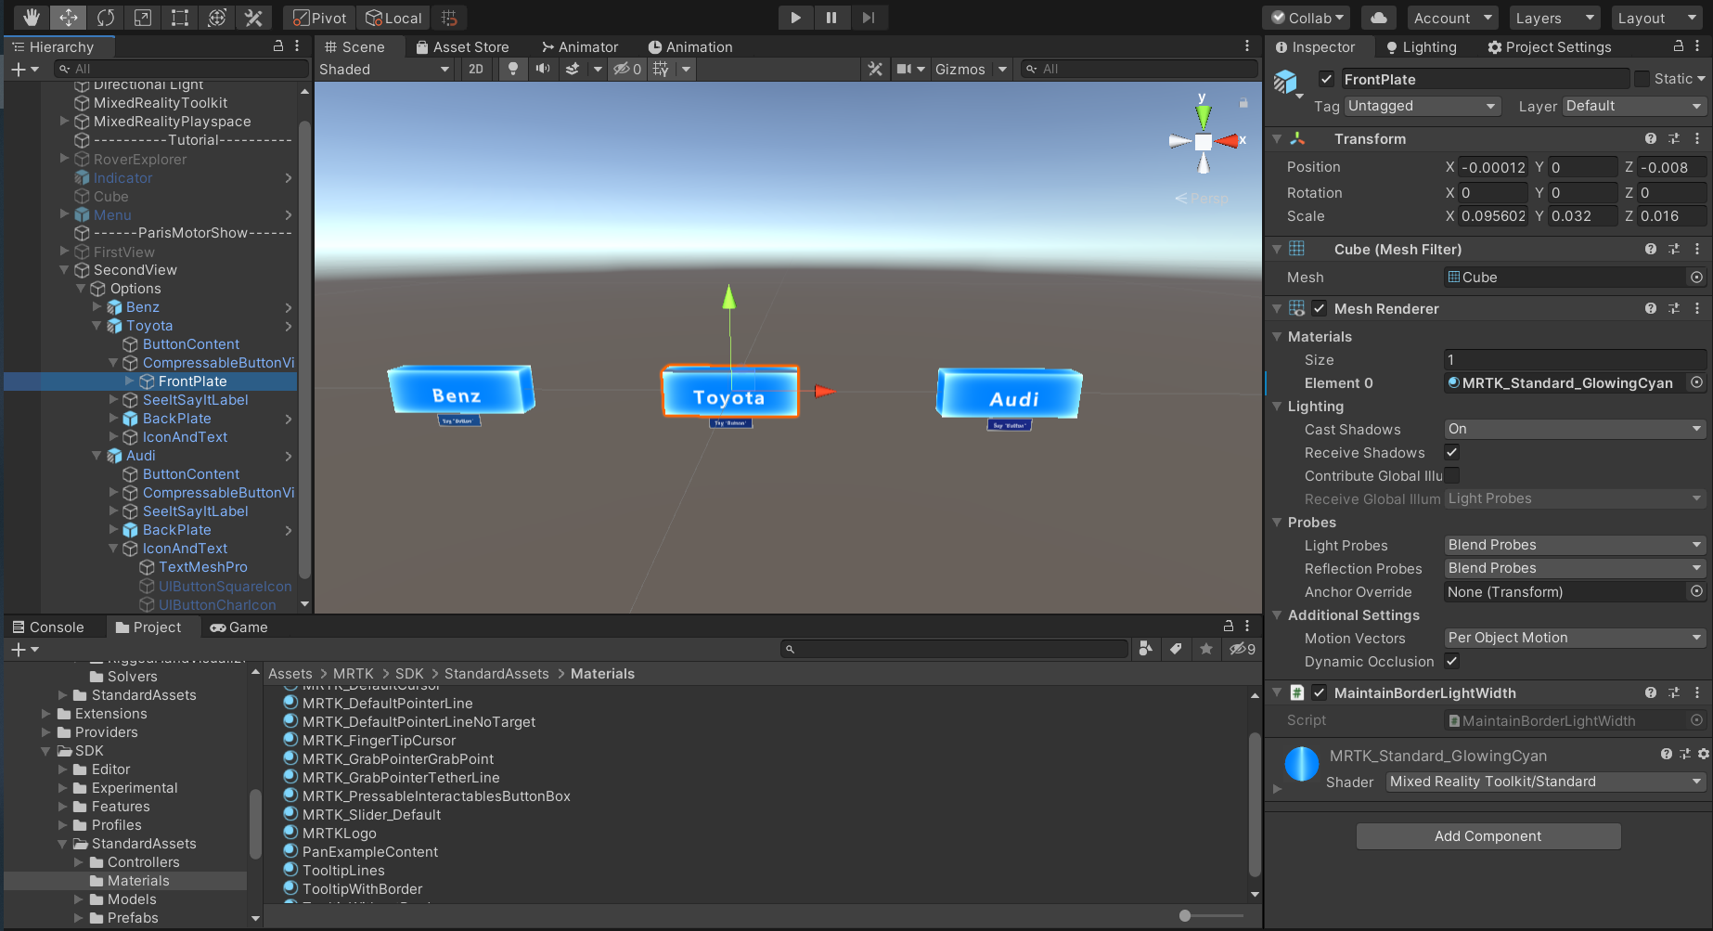Click the project icon size slider
1713x931 pixels.
(x=1211, y=915)
